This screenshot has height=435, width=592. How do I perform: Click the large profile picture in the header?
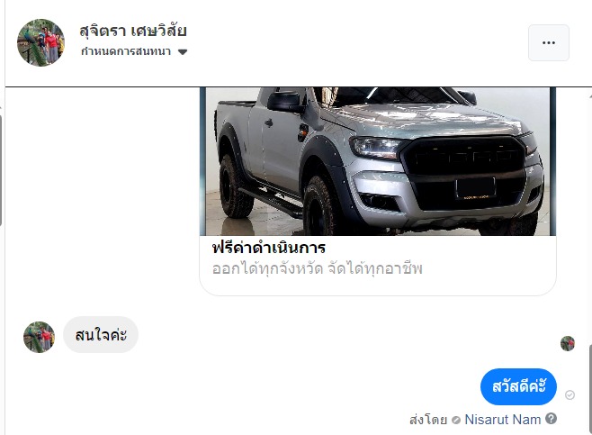[40, 42]
